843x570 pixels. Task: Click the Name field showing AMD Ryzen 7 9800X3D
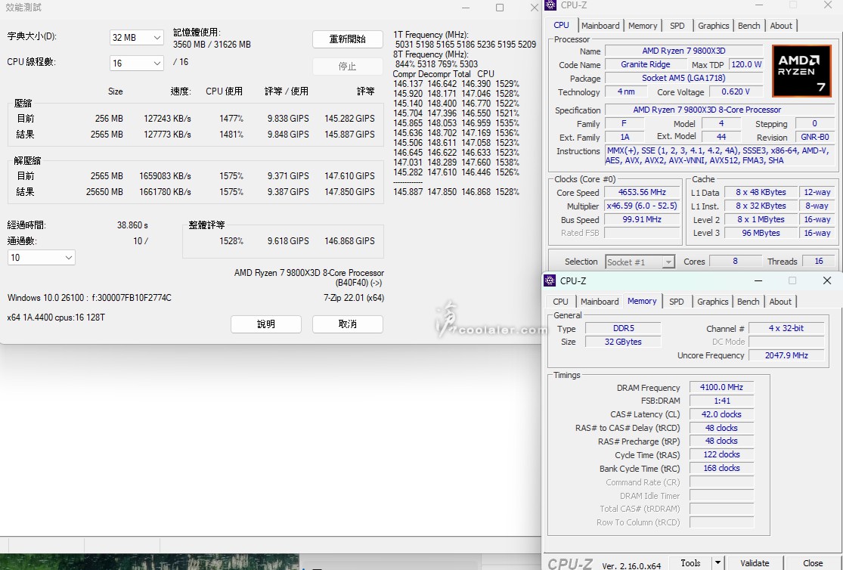tap(684, 51)
